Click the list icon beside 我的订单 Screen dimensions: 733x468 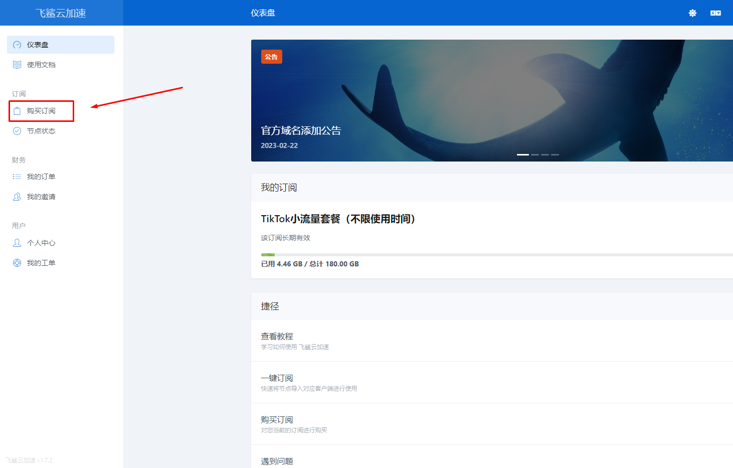[x=17, y=177]
